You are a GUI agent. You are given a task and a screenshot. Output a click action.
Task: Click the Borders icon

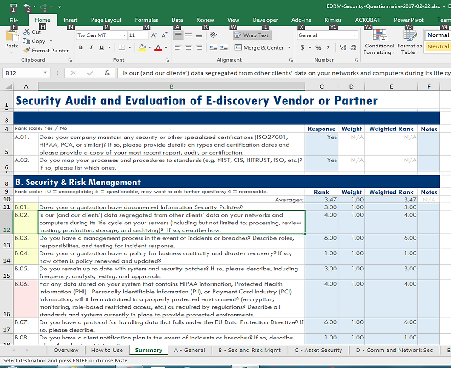[x=122, y=47]
